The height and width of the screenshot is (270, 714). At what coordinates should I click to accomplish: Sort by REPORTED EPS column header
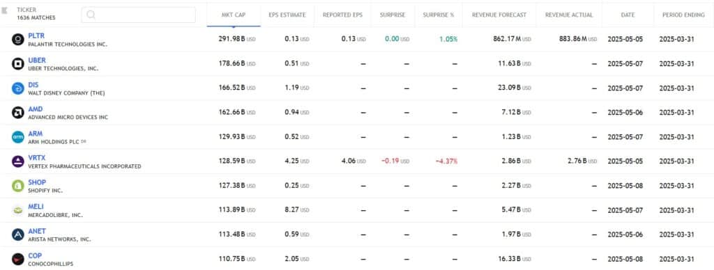coord(342,15)
